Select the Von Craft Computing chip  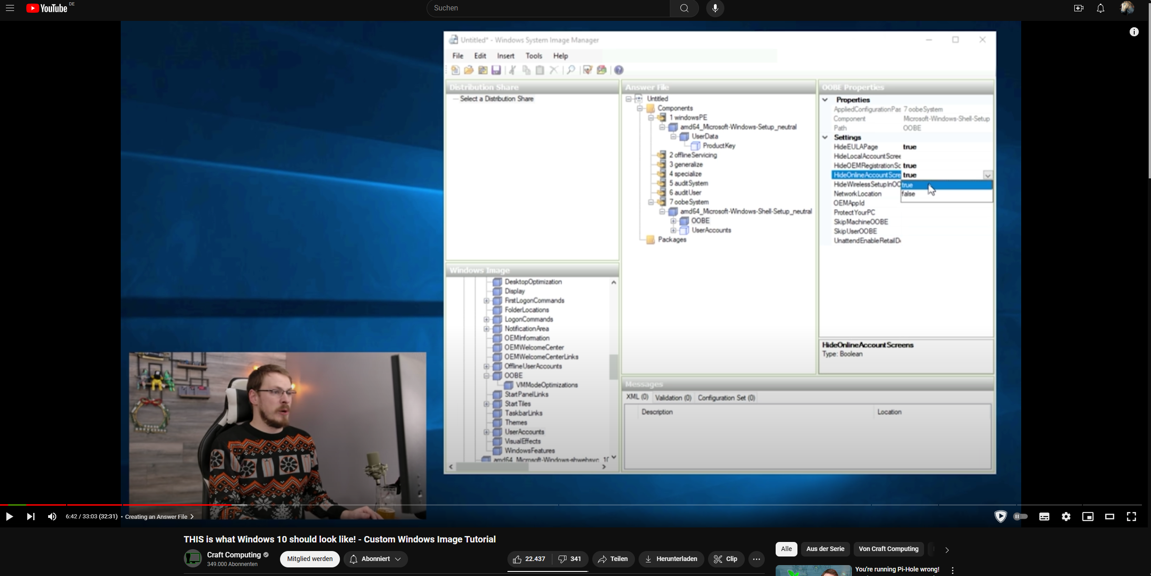click(888, 549)
